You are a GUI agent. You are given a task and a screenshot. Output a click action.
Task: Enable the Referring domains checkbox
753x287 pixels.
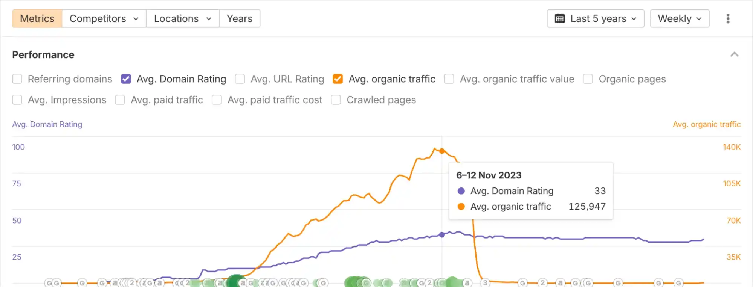click(x=17, y=79)
